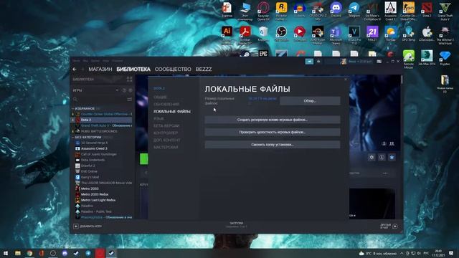The width and height of the screenshot is (459, 258).
Task: Click the library grid view icon
Action: tap(129, 80)
